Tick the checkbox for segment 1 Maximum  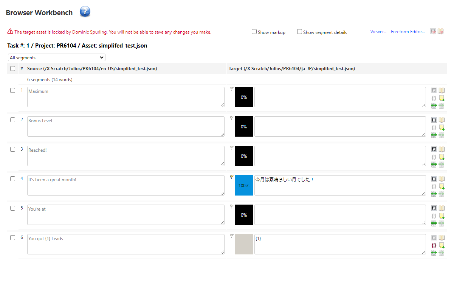(13, 91)
